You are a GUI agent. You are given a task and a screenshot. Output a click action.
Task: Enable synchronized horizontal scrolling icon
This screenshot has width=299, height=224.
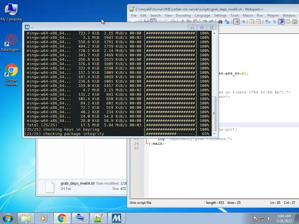pyautogui.click(x=259, y=22)
